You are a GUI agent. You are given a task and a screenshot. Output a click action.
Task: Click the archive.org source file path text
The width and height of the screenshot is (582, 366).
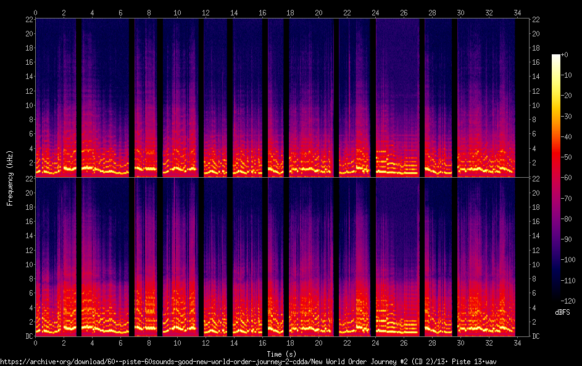tap(248, 362)
